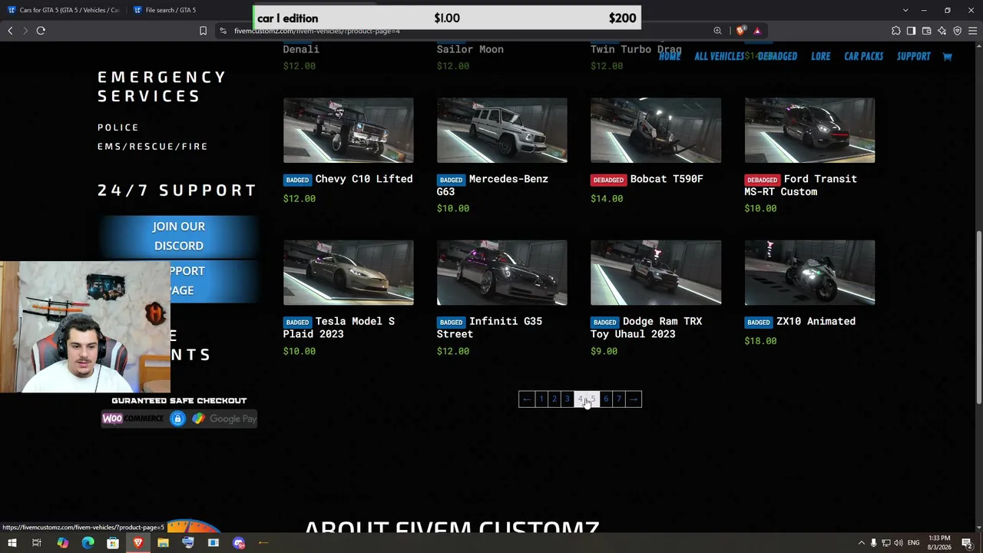Bookmark this page using the bookmark icon

click(203, 31)
